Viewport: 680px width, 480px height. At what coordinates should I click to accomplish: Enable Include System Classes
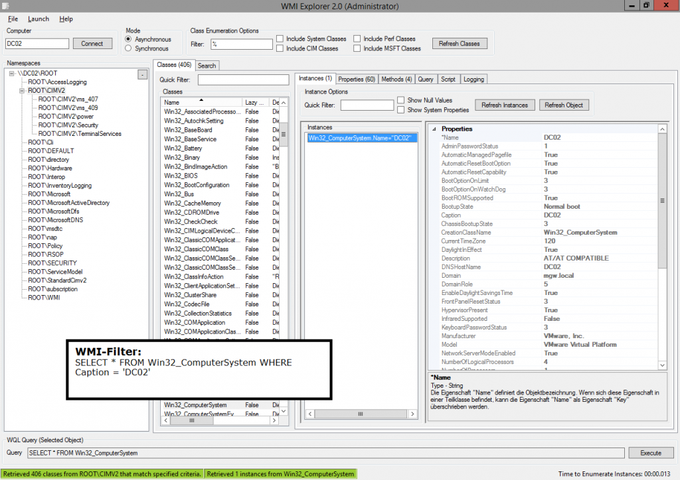[282, 38]
